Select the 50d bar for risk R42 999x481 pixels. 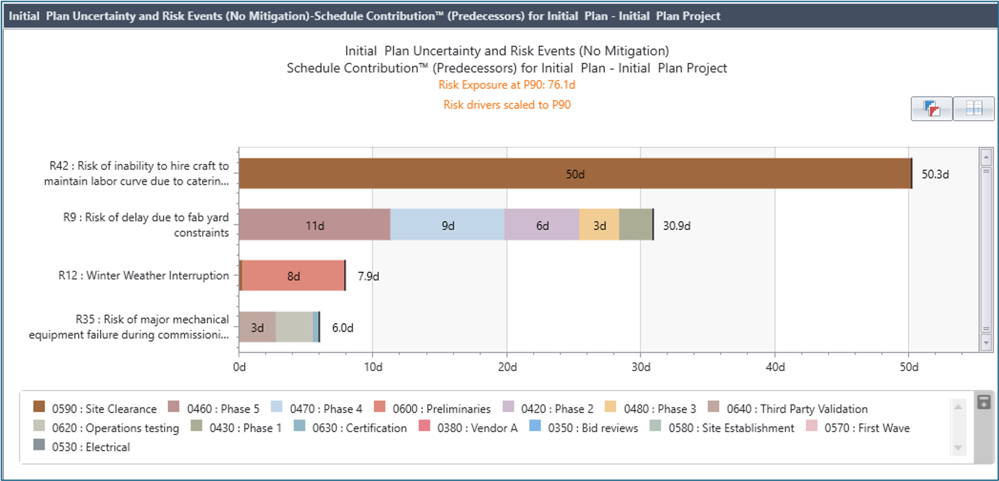(575, 174)
